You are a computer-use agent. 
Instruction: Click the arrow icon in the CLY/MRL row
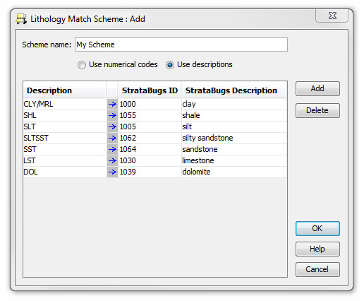coord(112,104)
